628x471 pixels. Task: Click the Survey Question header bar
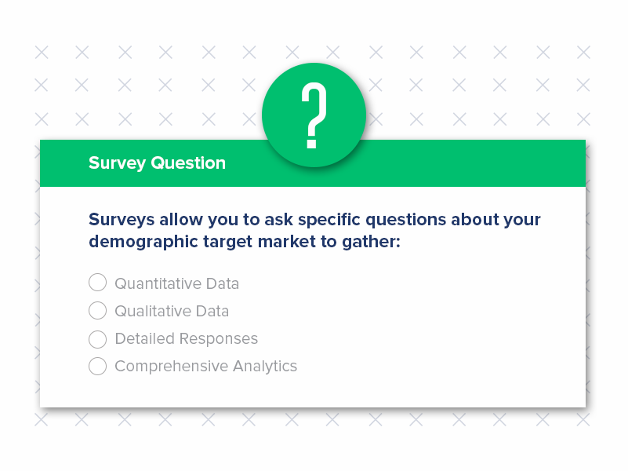[314, 162]
